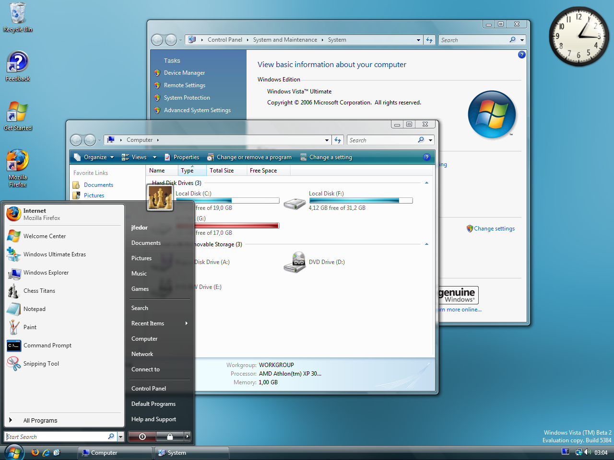
Task: Open the Computer window search options arrow
Action: tap(431, 140)
